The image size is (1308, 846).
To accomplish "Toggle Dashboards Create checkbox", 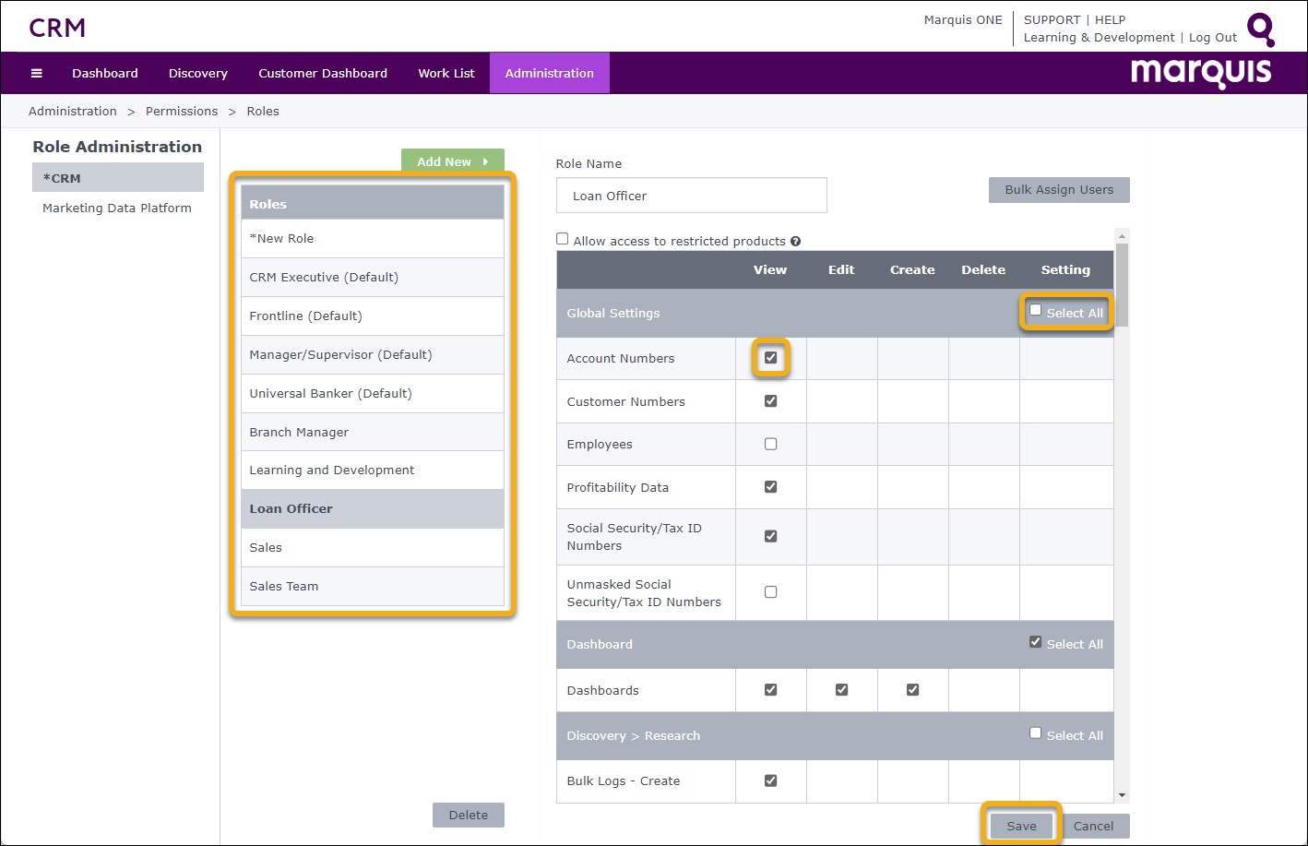I will (x=912, y=689).
